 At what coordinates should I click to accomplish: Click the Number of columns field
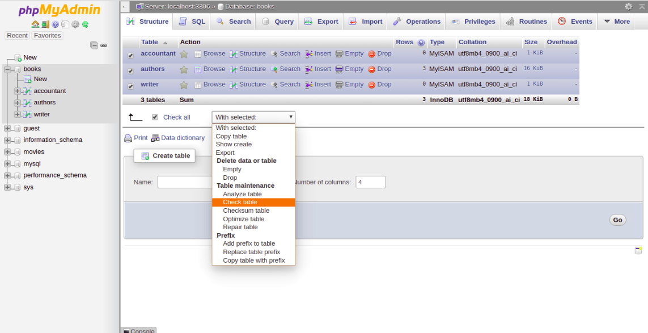click(x=371, y=182)
